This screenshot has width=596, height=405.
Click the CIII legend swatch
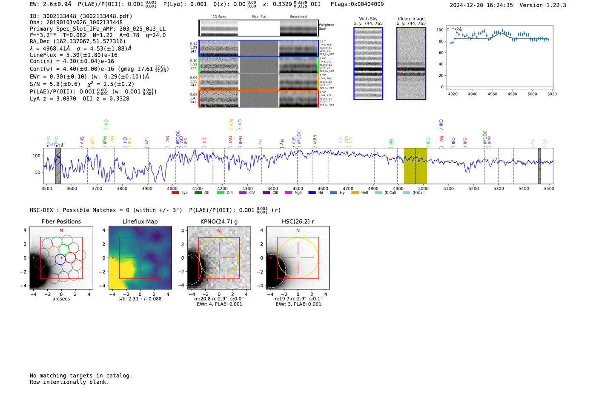(x=266, y=193)
